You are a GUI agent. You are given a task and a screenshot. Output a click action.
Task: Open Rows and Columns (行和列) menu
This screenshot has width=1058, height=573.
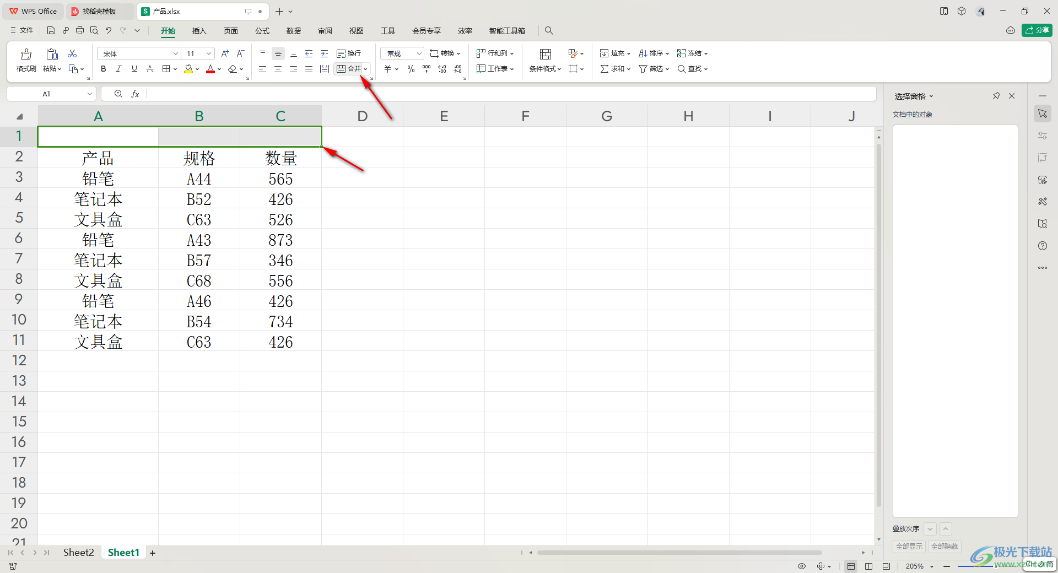click(x=495, y=53)
